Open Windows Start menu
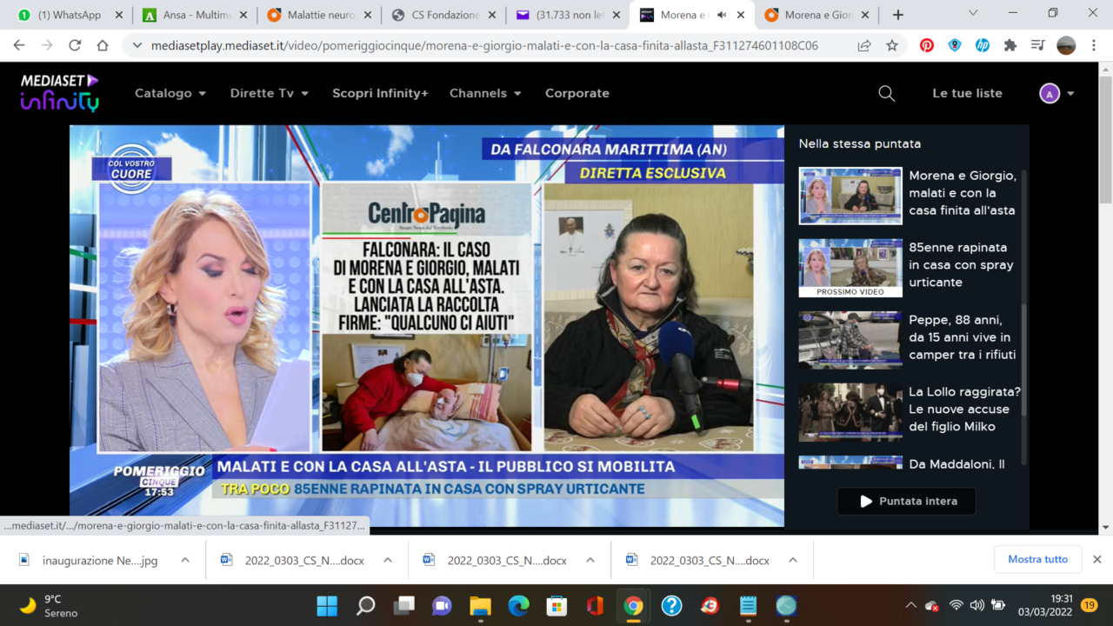 [327, 605]
